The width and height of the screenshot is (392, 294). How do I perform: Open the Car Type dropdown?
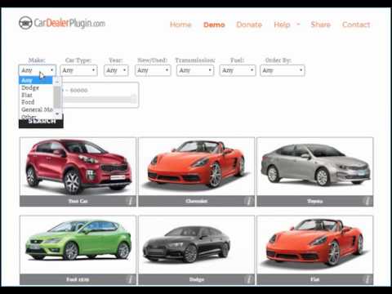pyautogui.click(x=78, y=70)
